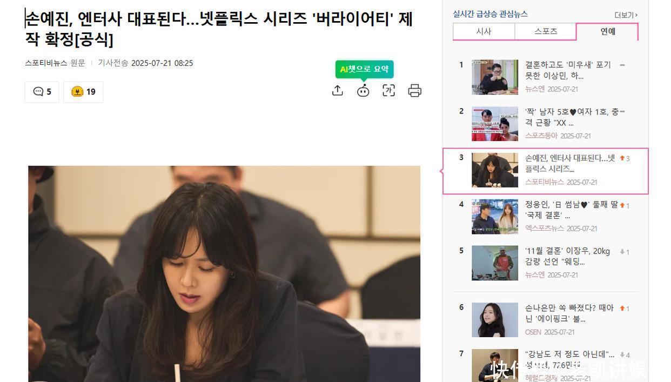Open the '스포티비뉴스' source link in byline
The width and height of the screenshot is (671, 382).
(46, 63)
